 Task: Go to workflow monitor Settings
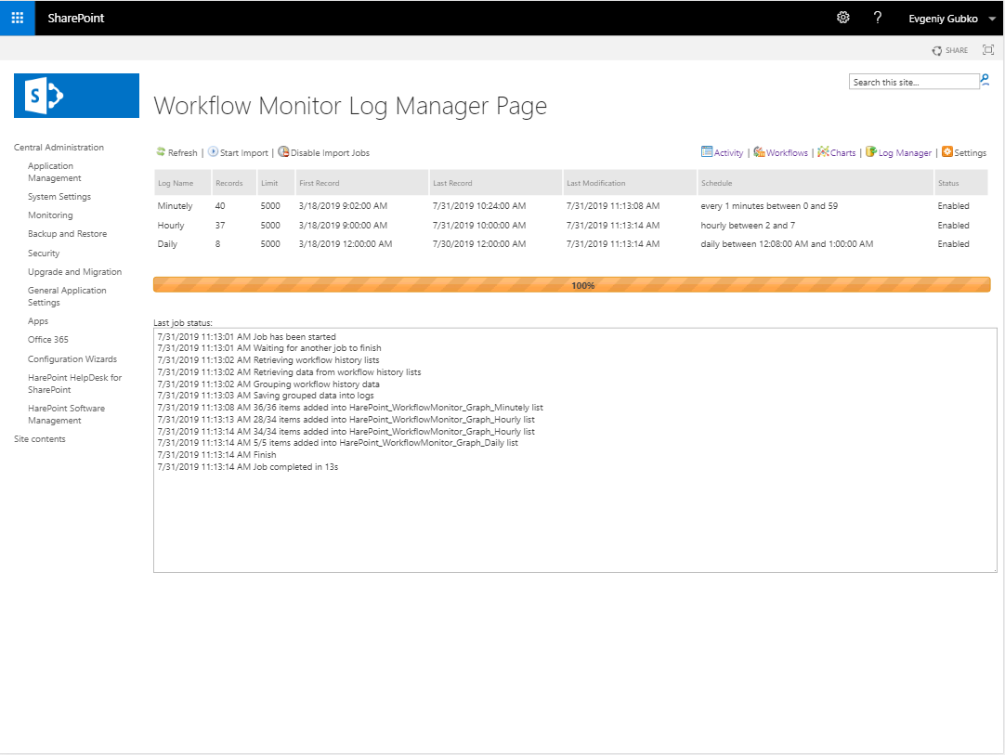964,152
